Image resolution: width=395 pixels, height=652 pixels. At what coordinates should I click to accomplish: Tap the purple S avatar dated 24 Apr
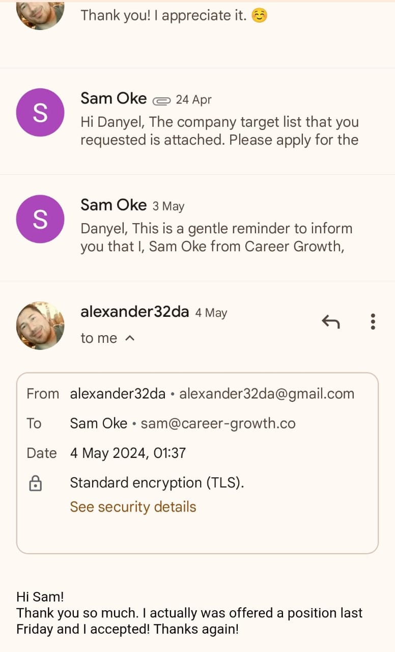pos(40,113)
